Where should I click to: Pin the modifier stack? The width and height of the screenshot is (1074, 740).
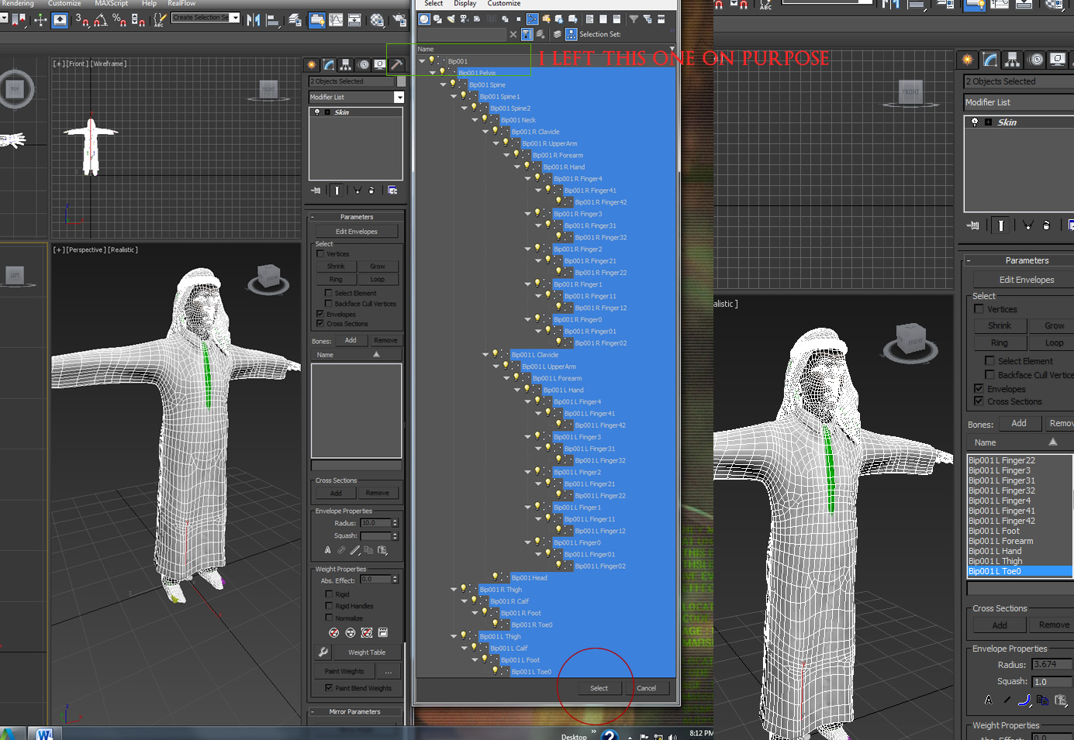[x=316, y=190]
